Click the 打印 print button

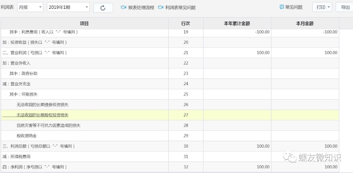(x=321, y=7)
